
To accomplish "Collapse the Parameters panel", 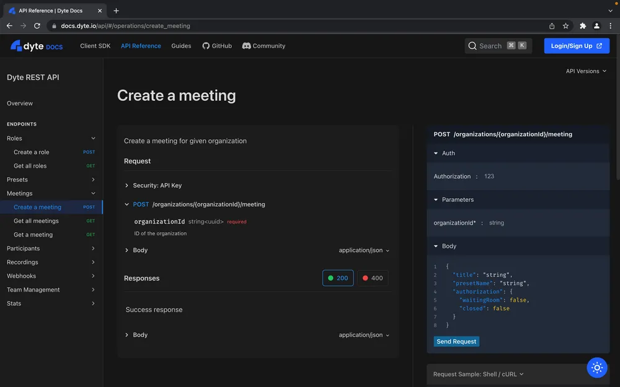I will (x=518, y=199).
